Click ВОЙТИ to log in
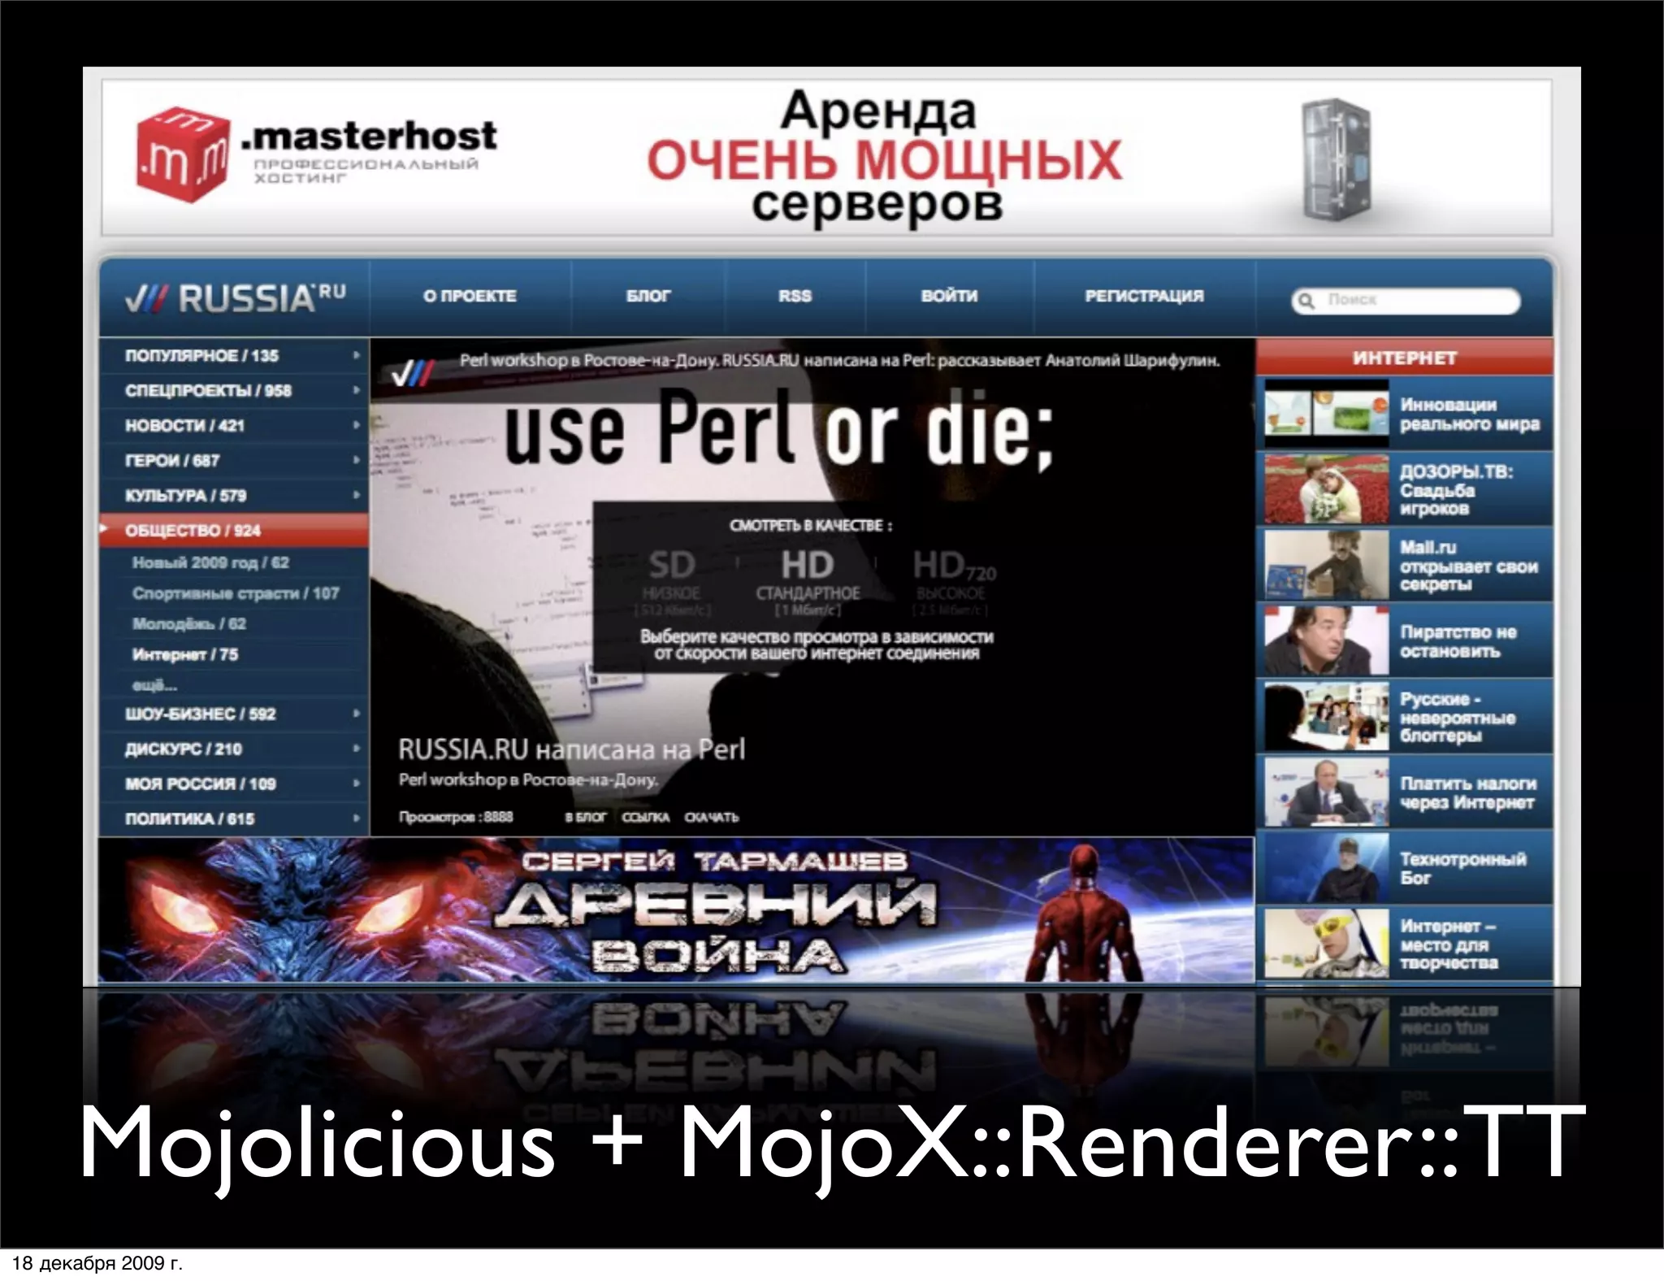 (949, 296)
